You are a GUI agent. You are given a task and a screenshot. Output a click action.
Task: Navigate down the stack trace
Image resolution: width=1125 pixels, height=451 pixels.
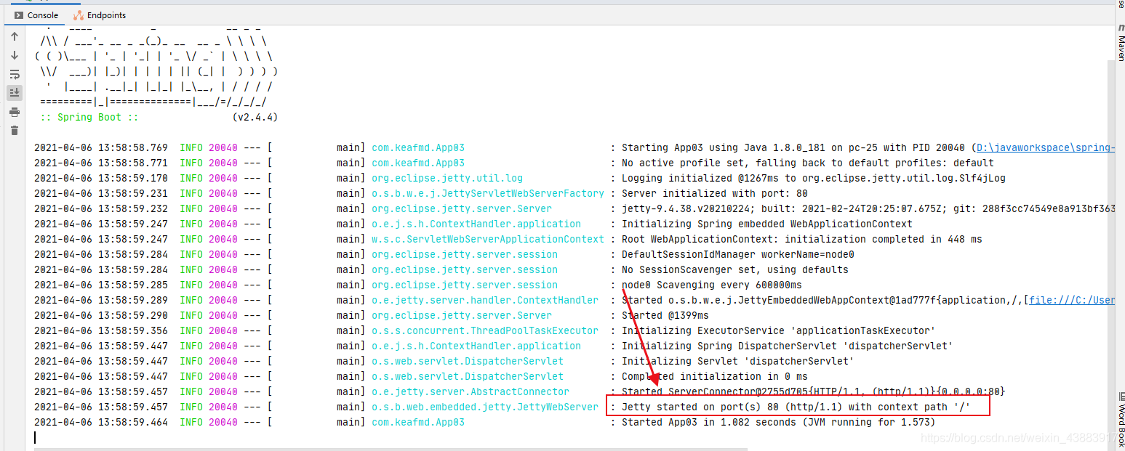(x=13, y=55)
